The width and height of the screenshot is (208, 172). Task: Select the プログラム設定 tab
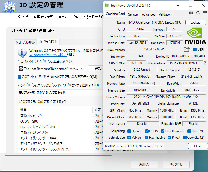pyautogui.click(x=48, y=42)
